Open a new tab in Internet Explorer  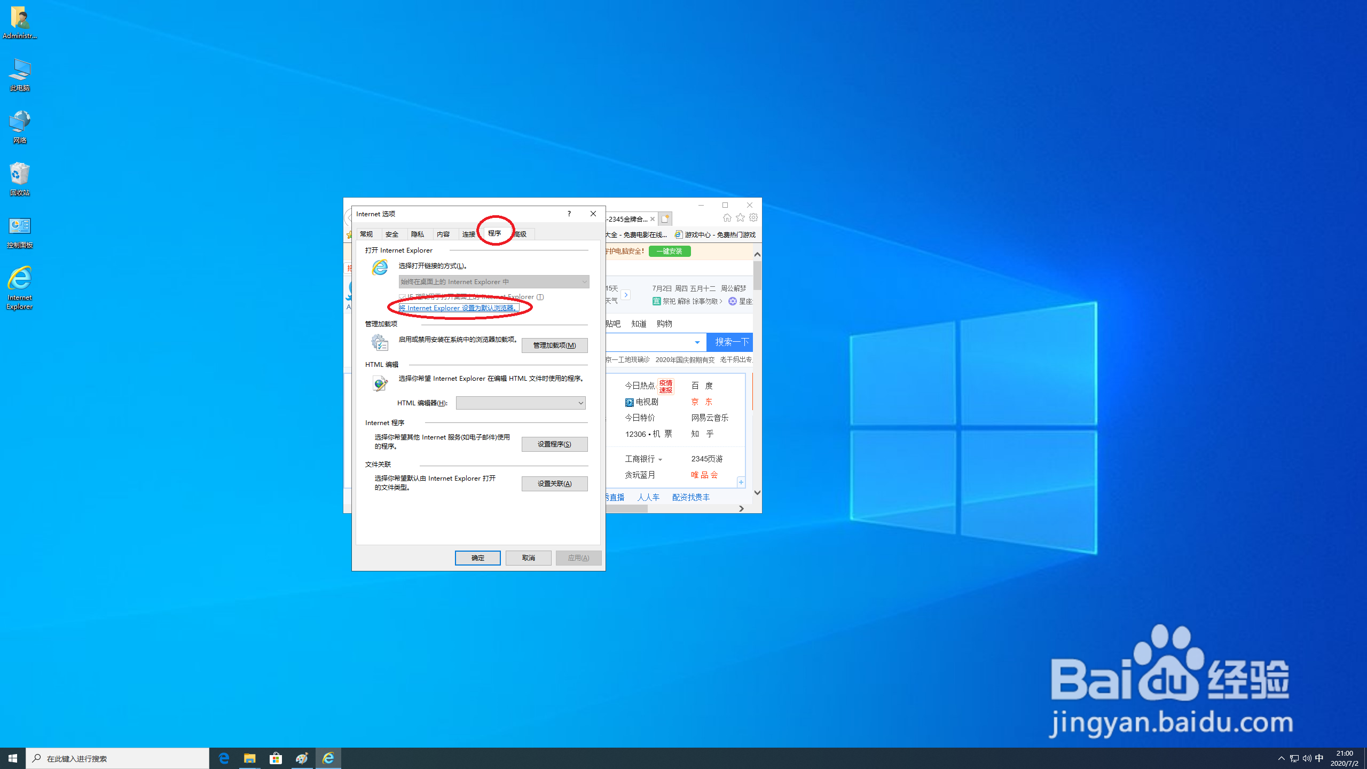click(x=665, y=218)
